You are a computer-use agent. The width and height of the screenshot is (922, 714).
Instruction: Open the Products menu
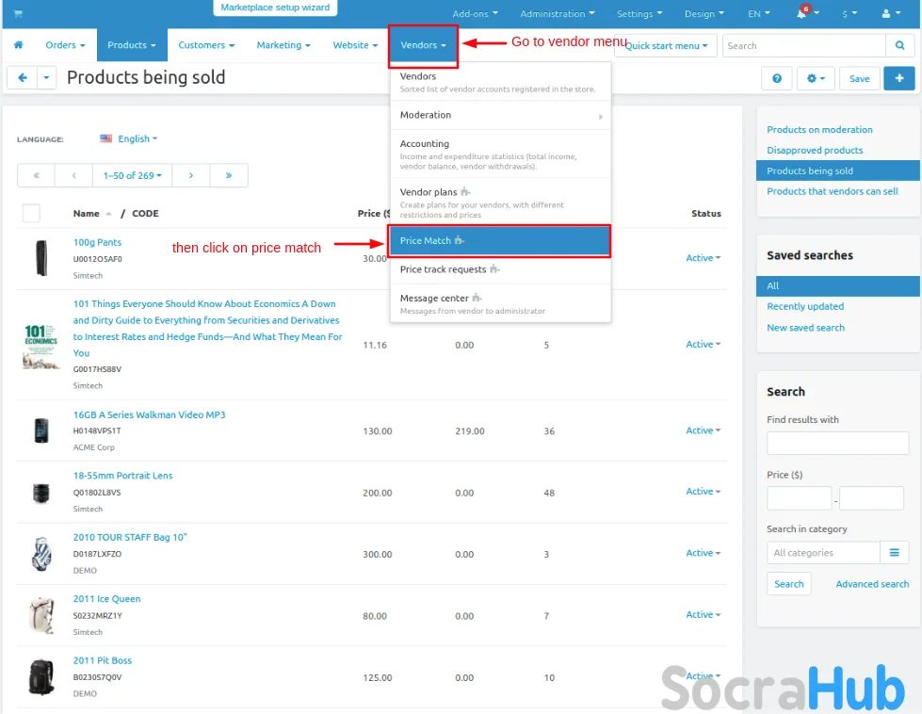[x=132, y=44]
